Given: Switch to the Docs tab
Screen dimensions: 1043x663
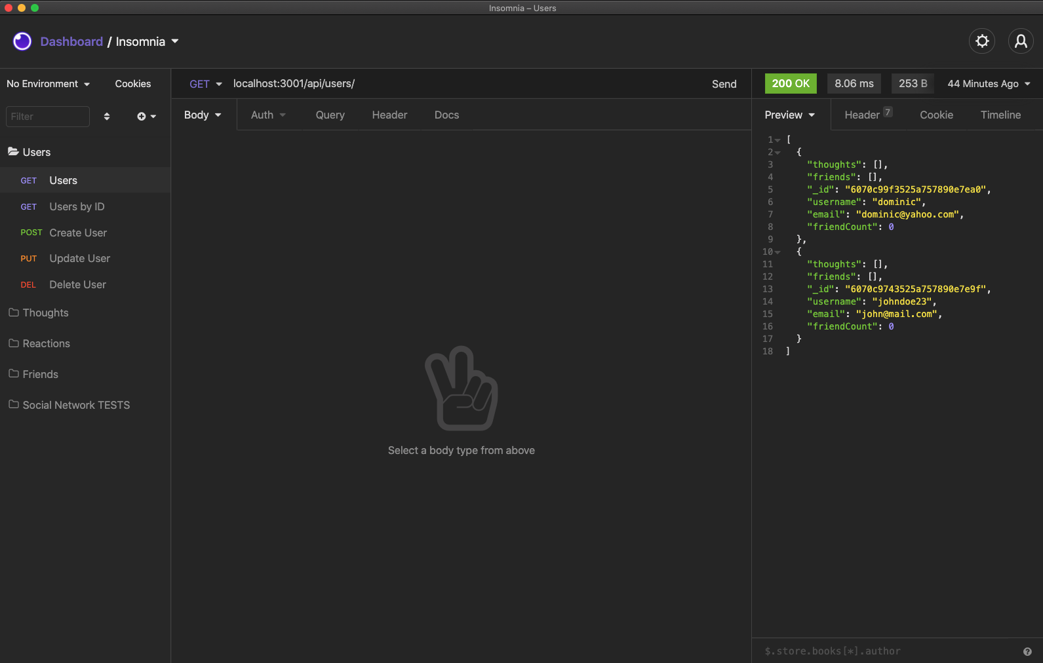Looking at the screenshot, I should click(446, 115).
